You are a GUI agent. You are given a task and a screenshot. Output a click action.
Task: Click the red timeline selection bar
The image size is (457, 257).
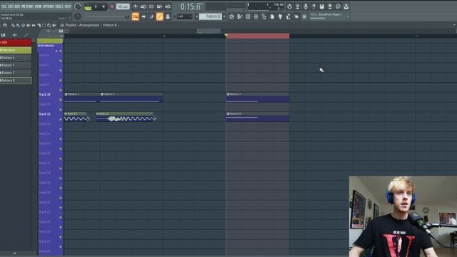258,36
